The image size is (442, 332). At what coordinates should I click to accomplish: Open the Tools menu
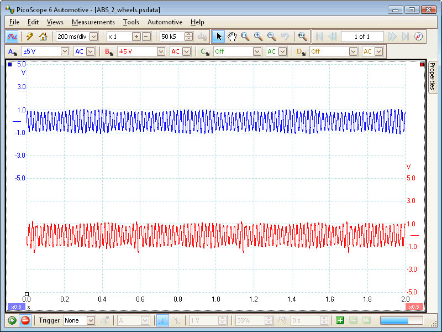coord(131,22)
